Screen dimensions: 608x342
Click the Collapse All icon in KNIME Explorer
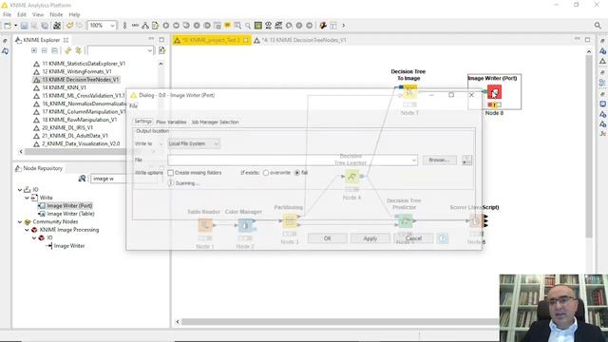pos(45,50)
